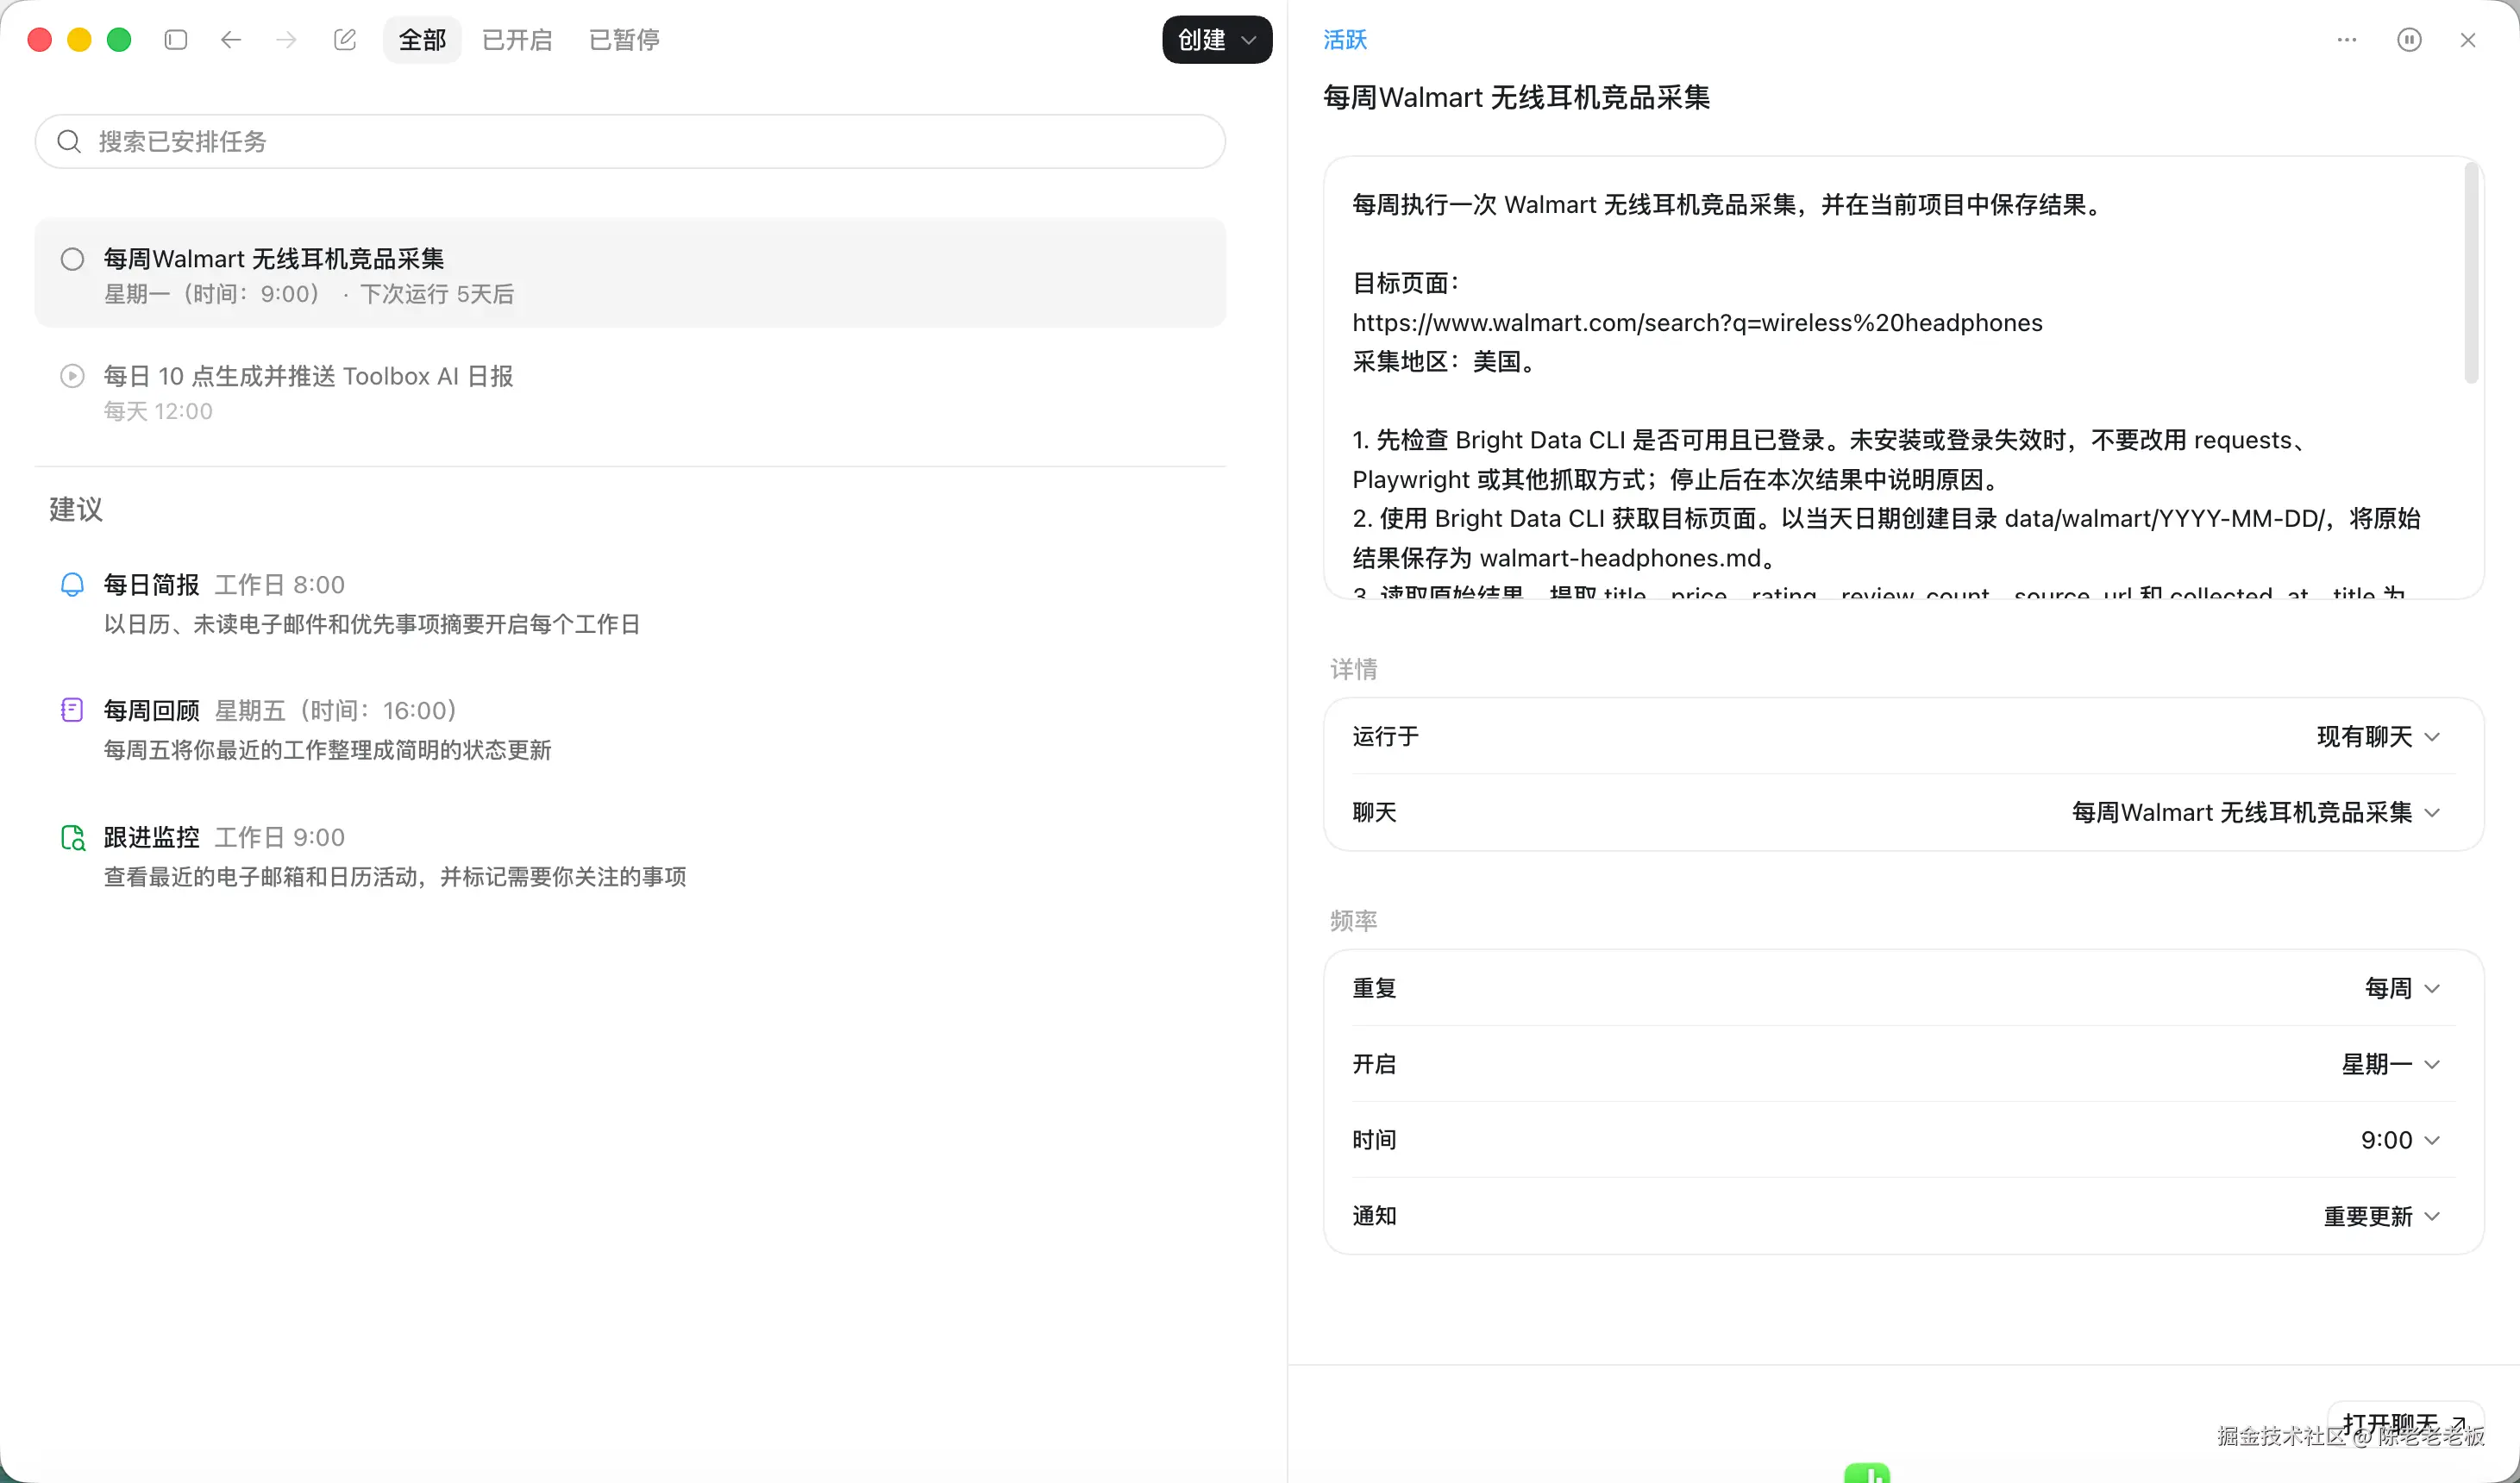The image size is (2520, 1483).
Task: Click the compose new chat icon
Action: (345, 40)
